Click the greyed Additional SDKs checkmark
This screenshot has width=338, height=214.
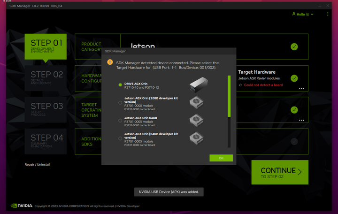(294, 142)
